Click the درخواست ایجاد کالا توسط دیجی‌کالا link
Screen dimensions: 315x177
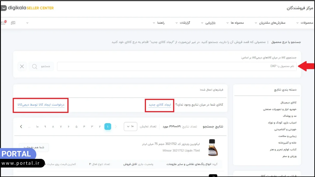[x=40, y=105]
